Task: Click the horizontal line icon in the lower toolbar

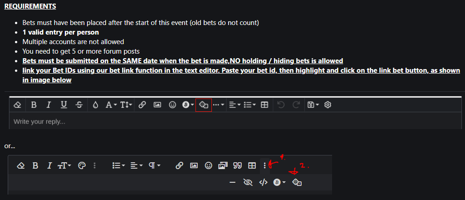Action: [x=232, y=183]
